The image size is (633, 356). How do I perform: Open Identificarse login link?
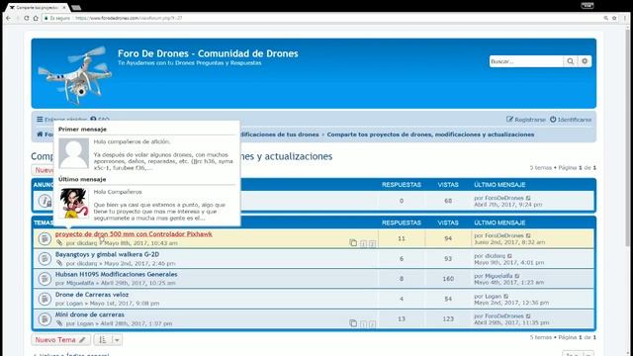pos(571,120)
